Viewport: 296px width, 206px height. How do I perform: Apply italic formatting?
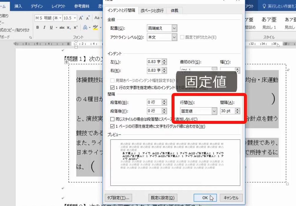coord(44,27)
